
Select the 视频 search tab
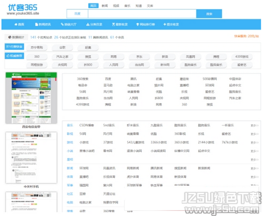tap(116, 6)
